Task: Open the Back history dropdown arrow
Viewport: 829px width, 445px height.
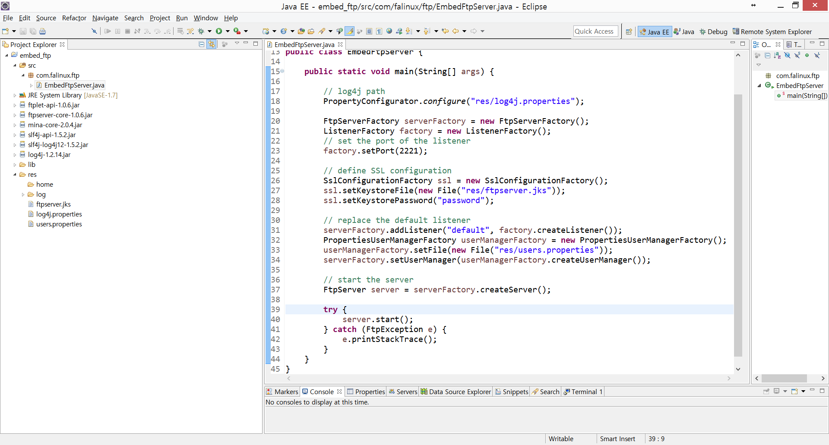Action: [465, 31]
